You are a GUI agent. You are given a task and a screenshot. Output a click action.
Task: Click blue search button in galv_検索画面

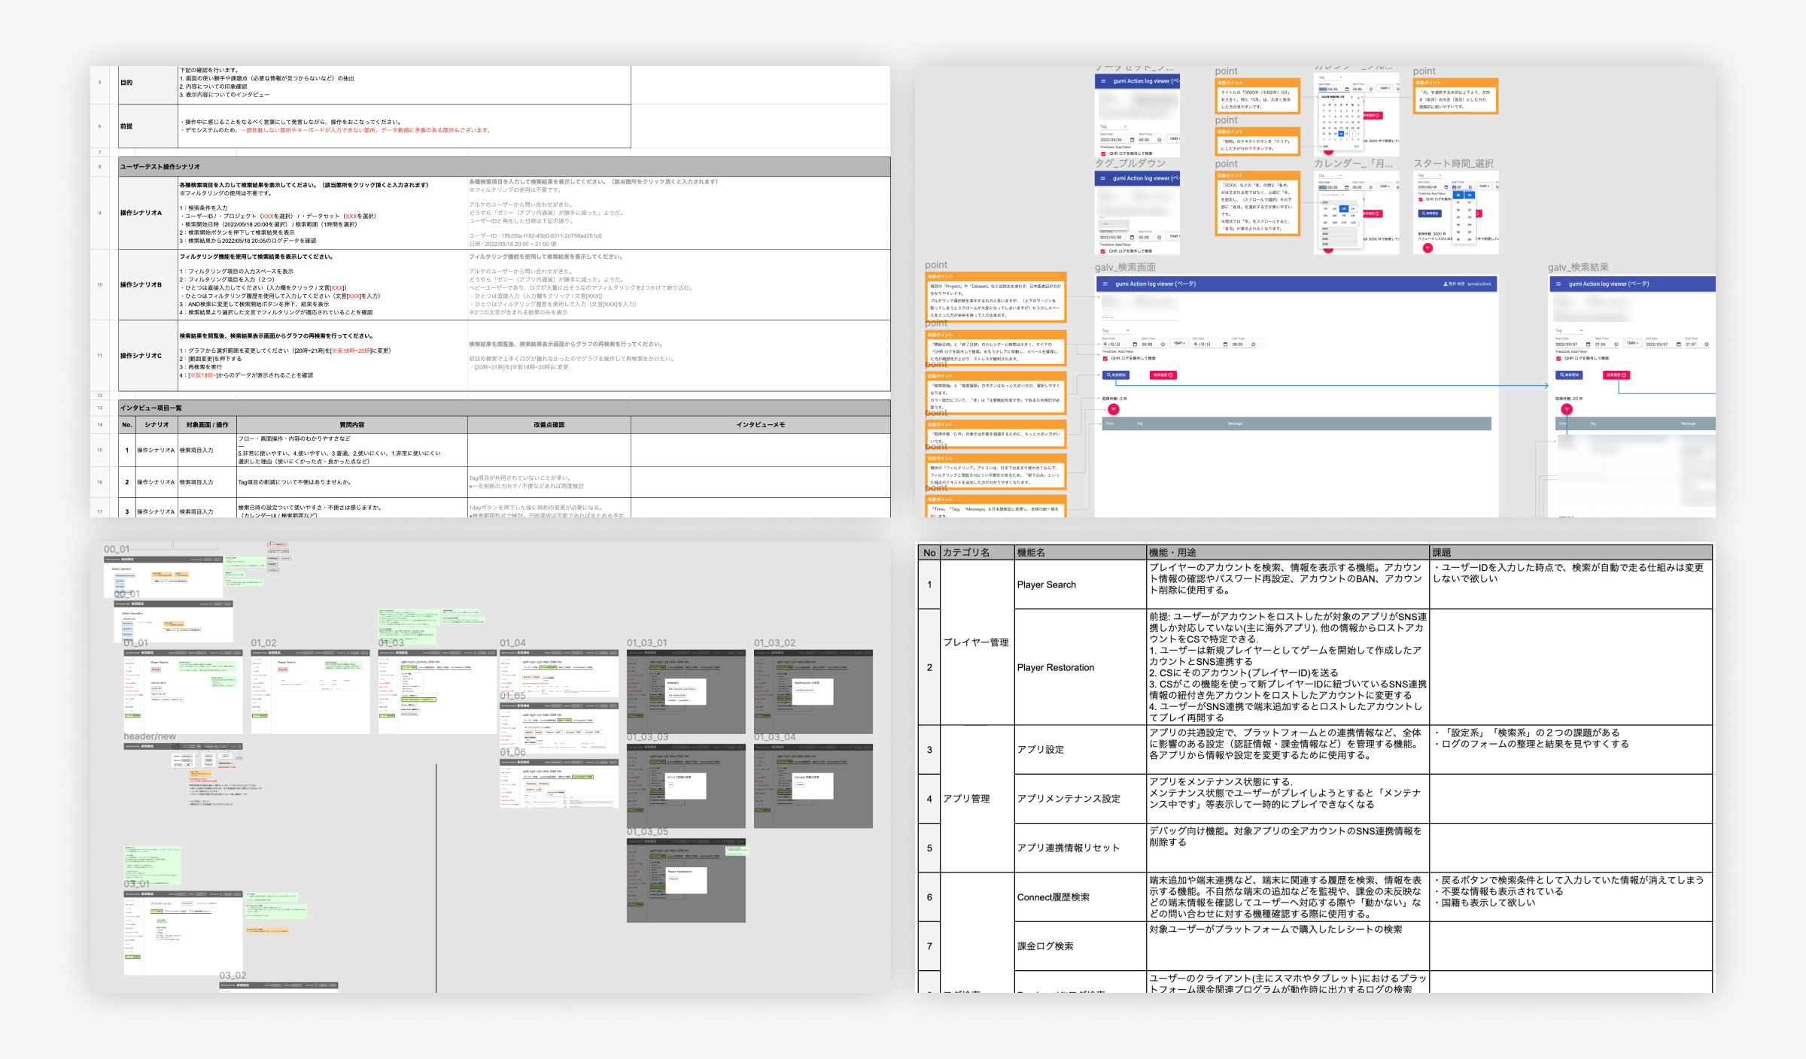pos(1116,375)
